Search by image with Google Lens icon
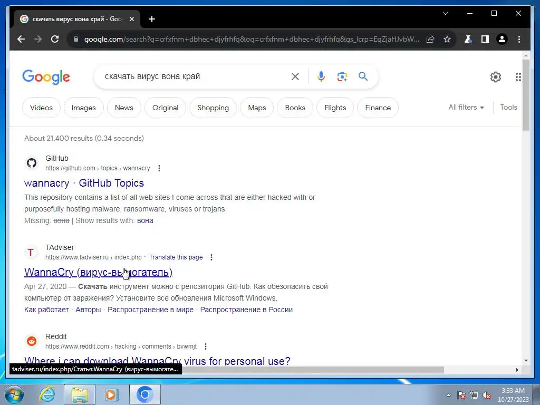540x405 pixels. click(x=342, y=76)
